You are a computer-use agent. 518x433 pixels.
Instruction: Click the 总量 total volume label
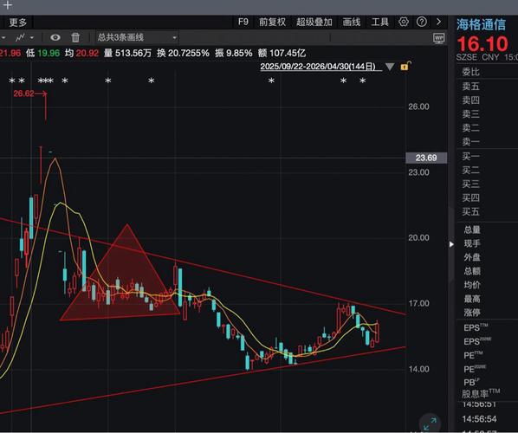(x=472, y=229)
